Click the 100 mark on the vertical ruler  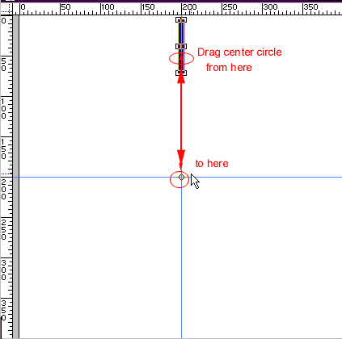click(4, 108)
